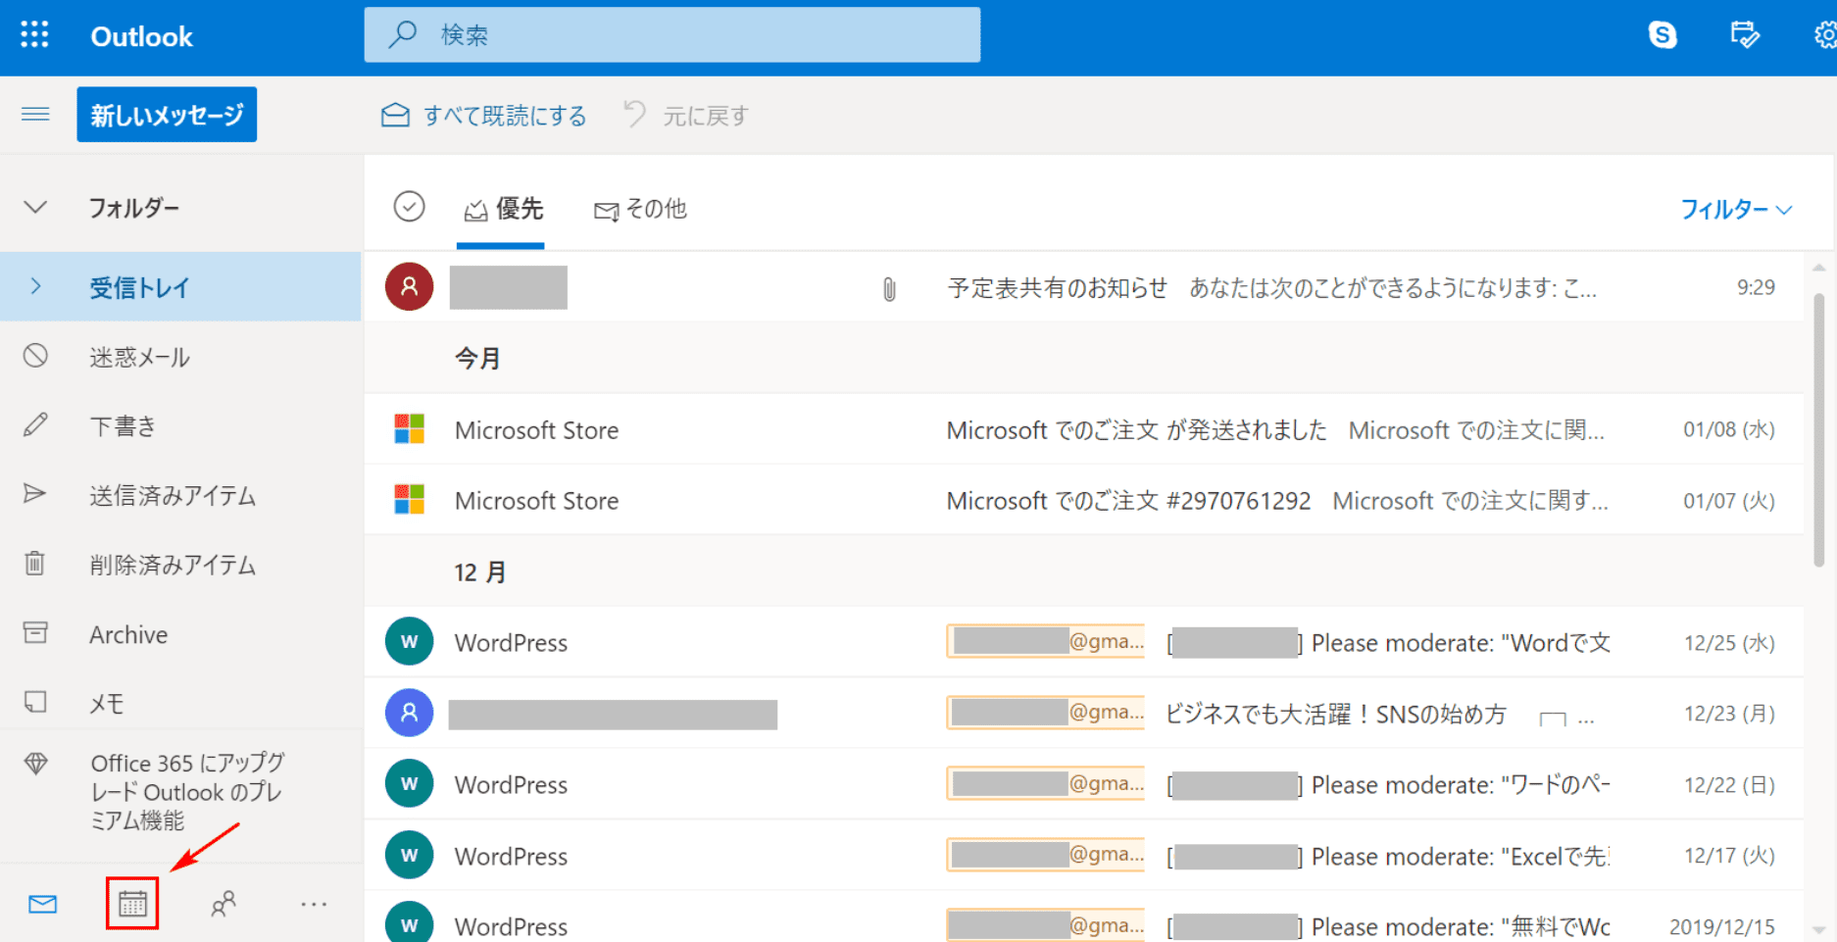The height and width of the screenshot is (942, 1837).
Task: Click the attachment paperclip on the 9:29 email
Action: 889,288
